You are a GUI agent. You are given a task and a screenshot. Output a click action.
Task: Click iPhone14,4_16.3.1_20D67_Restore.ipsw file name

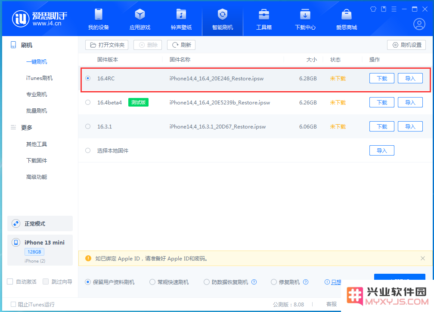pyautogui.click(x=217, y=126)
